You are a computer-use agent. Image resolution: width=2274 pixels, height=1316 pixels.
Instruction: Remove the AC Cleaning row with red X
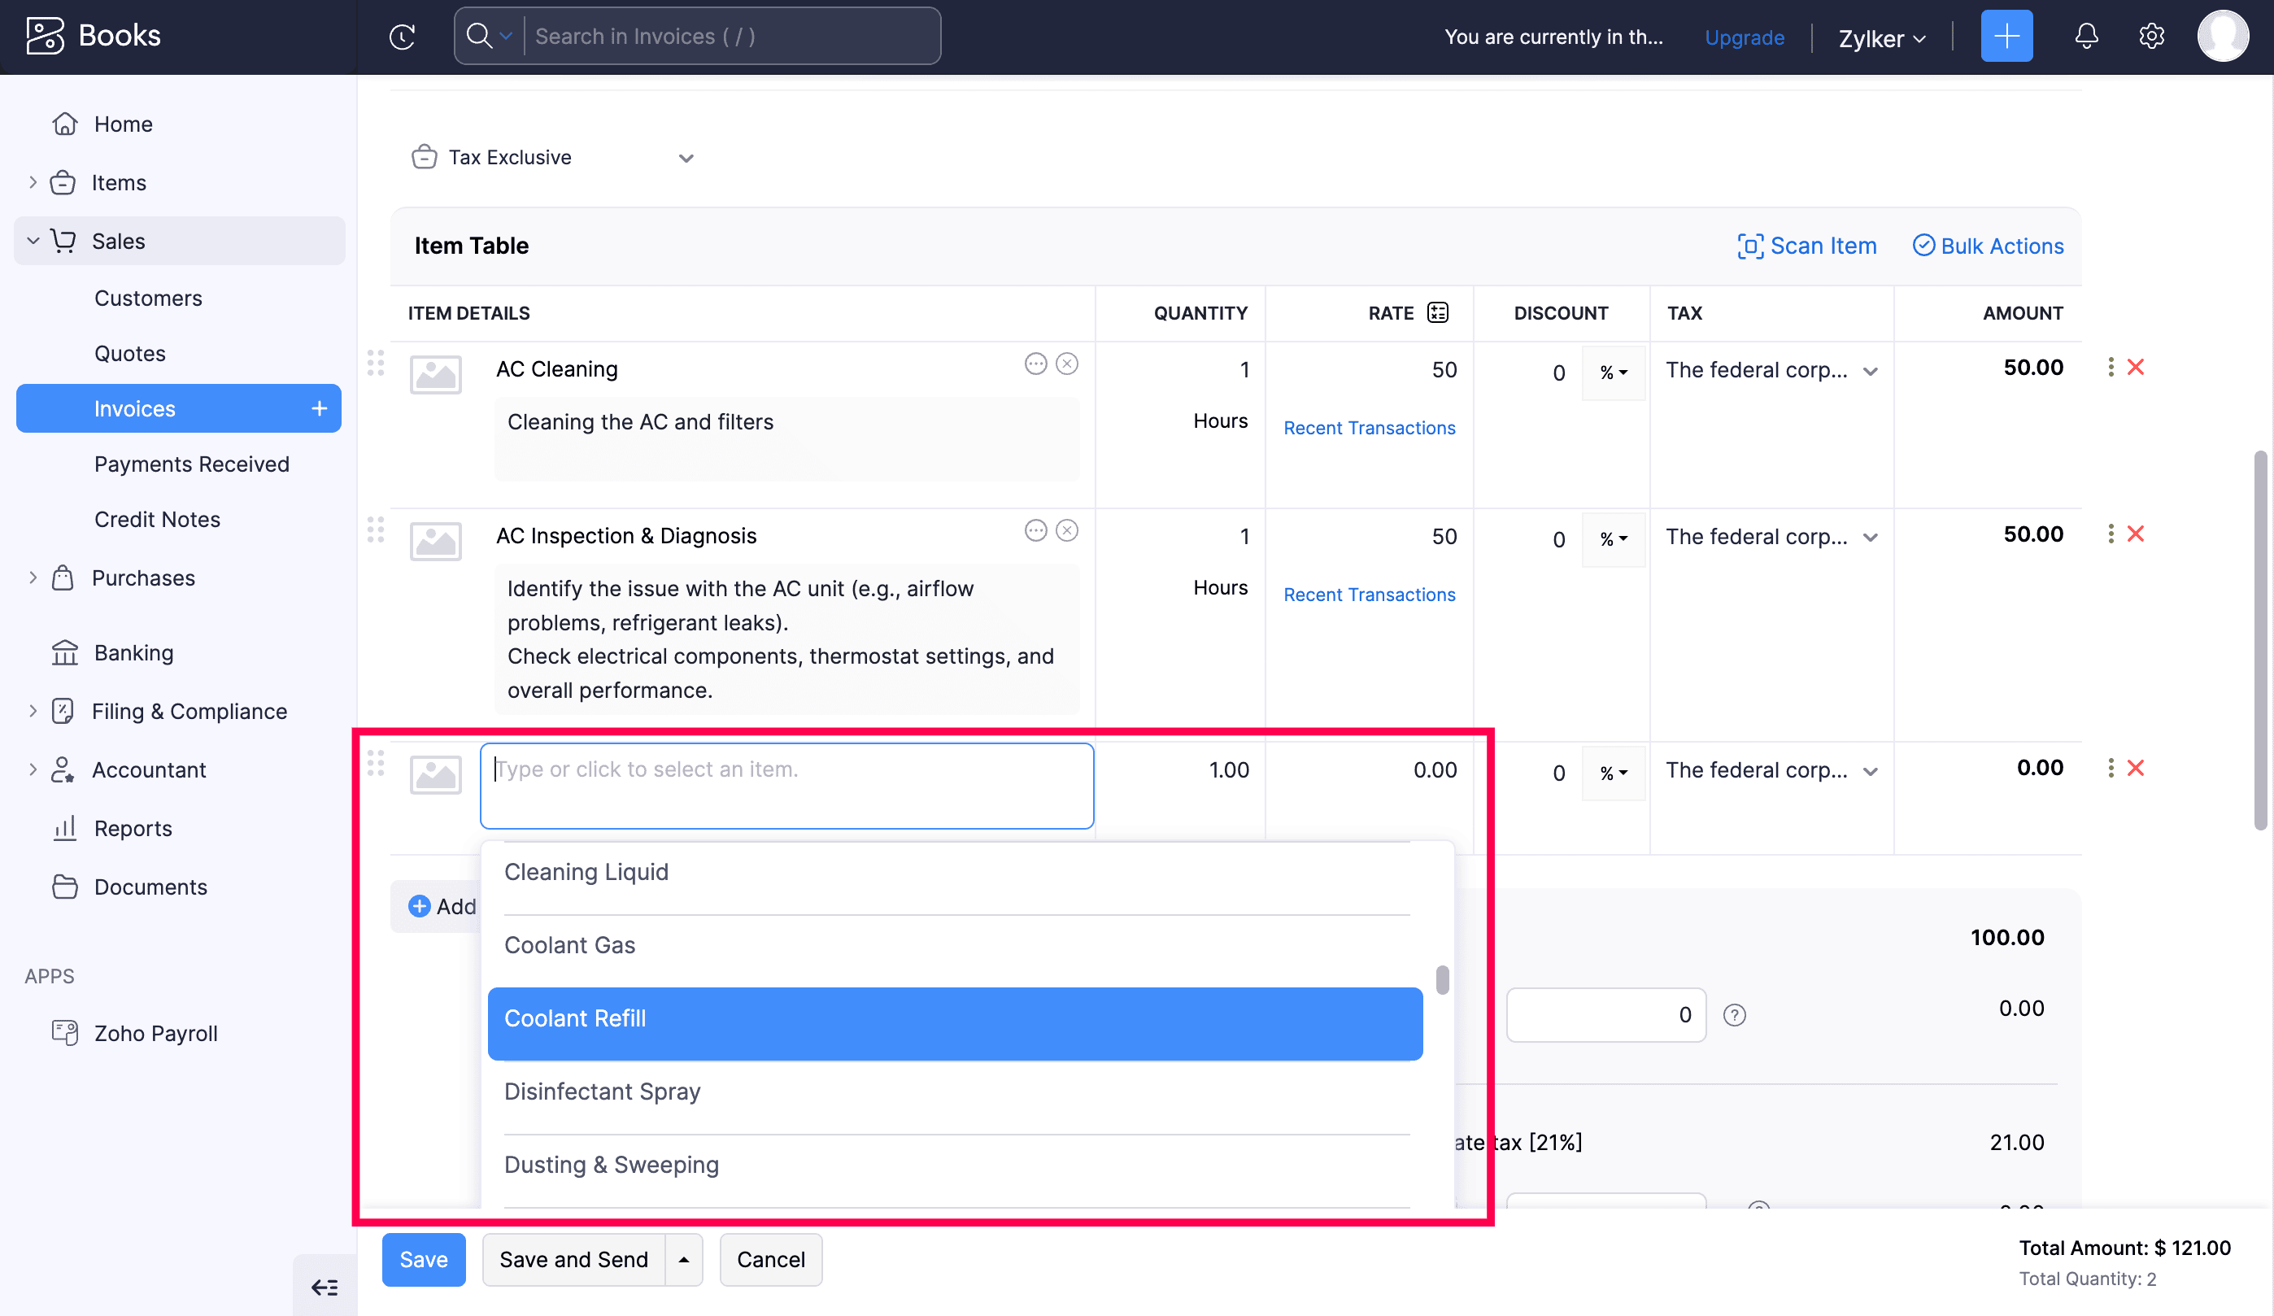tap(2135, 368)
